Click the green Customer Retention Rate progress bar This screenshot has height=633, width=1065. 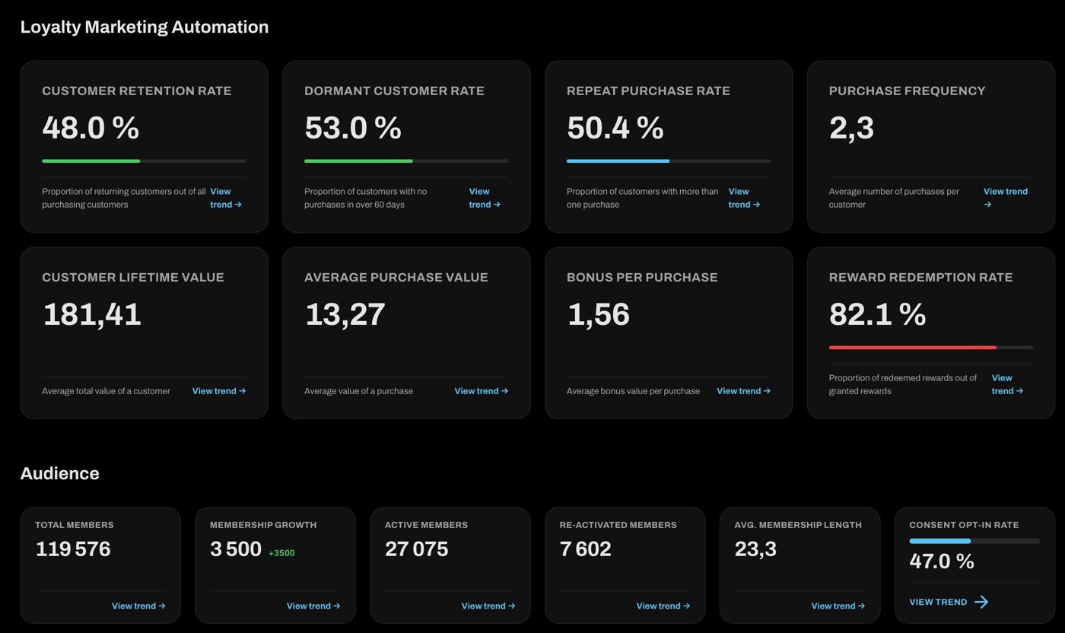pos(144,161)
